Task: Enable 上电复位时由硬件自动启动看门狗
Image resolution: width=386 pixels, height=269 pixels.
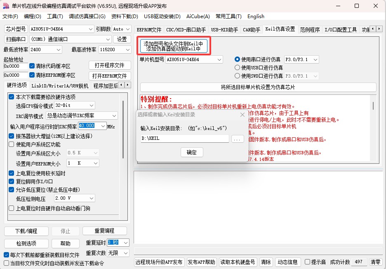Action: tap(11, 208)
